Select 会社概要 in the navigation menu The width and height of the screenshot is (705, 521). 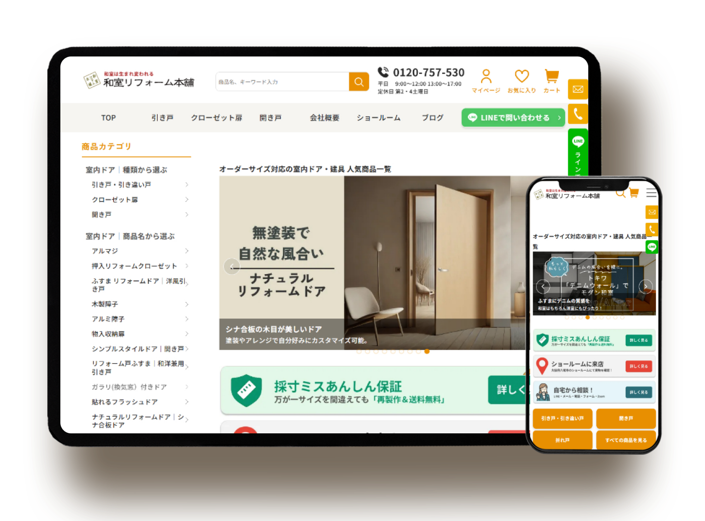[325, 117]
